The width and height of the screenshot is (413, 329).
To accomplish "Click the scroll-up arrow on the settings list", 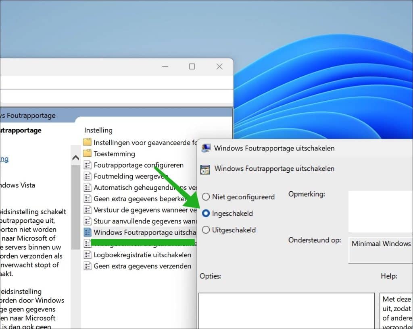I will coord(75,158).
